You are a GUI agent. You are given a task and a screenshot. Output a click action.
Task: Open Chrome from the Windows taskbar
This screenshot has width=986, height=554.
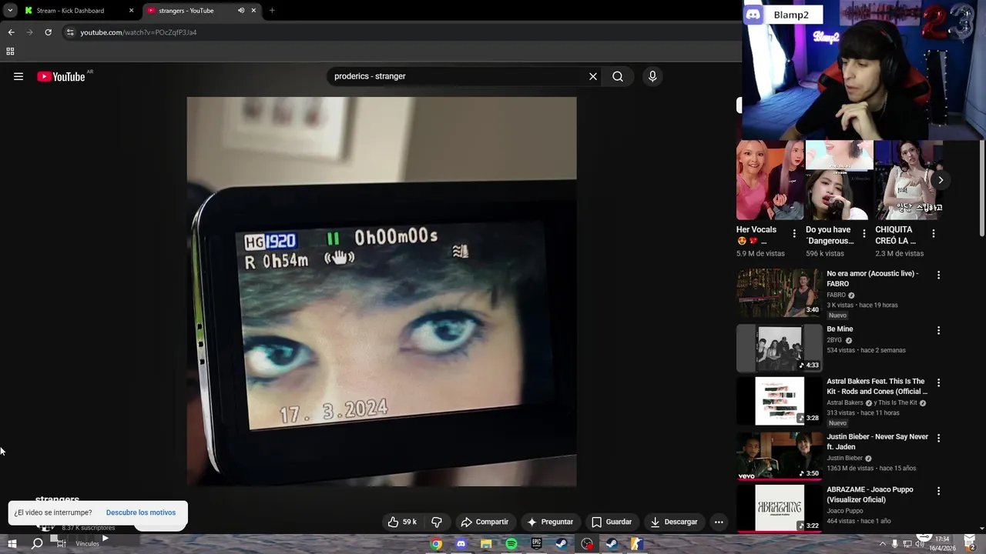click(436, 544)
